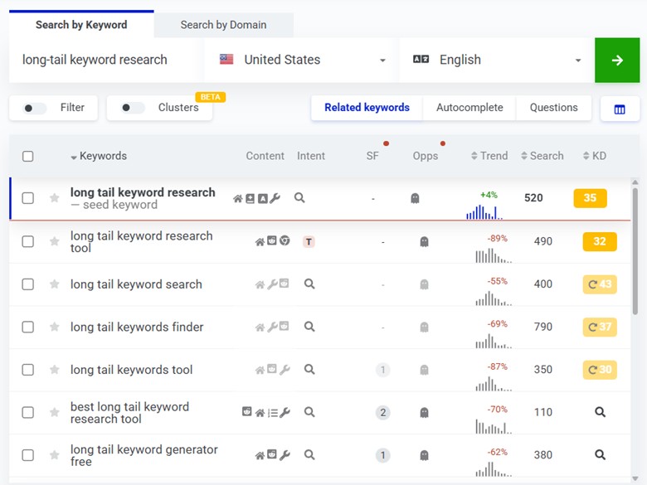The height and width of the screenshot is (485, 647).
Task: Submit search with green arrow button
Action: pyautogui.click(x=617, y=61)
